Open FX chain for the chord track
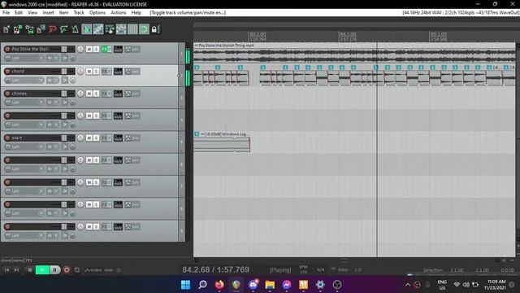The height and width of the screenshot is (293, 520). (x=105, y=72)
